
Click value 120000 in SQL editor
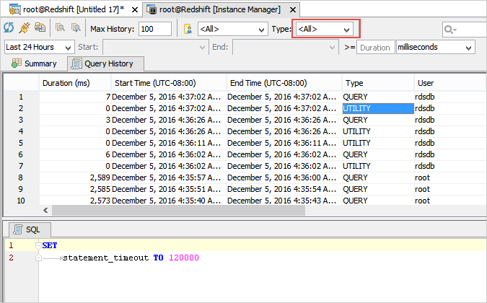coord(184,258)
